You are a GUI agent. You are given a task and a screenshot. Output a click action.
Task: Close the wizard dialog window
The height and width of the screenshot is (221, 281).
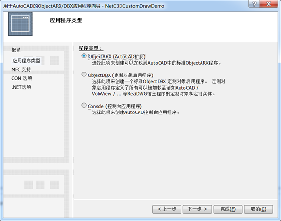point(269,4)
